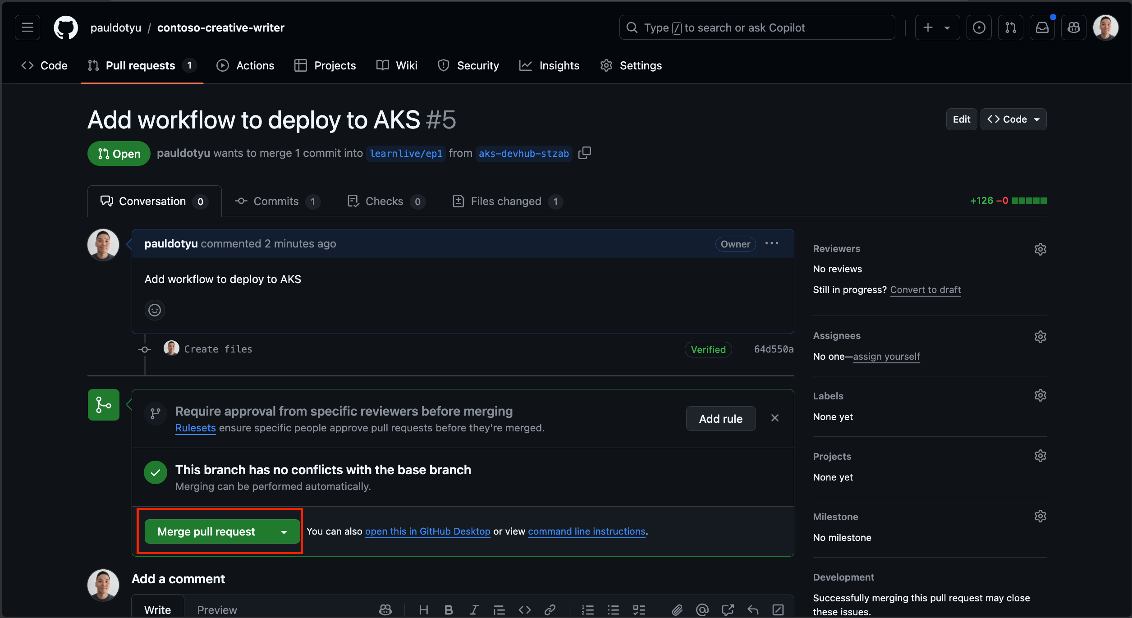The height and width of the screenshot is (618, 1132).
Task: Switch to the Files changed tab
Action: [508, 201]
